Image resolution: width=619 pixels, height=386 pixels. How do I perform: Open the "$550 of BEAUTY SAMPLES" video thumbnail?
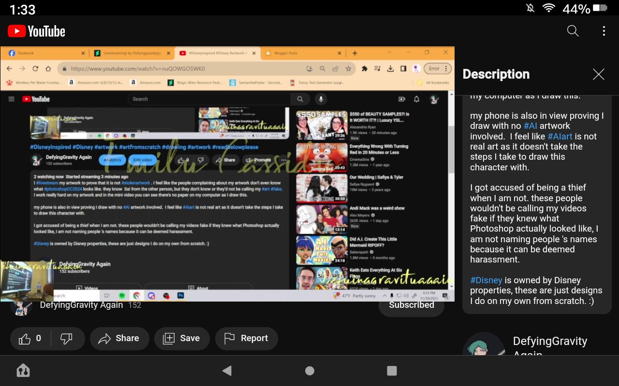322,125
